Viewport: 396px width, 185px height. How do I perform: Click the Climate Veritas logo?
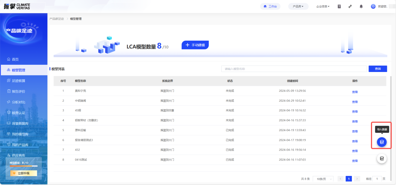(x=17, y=6)
